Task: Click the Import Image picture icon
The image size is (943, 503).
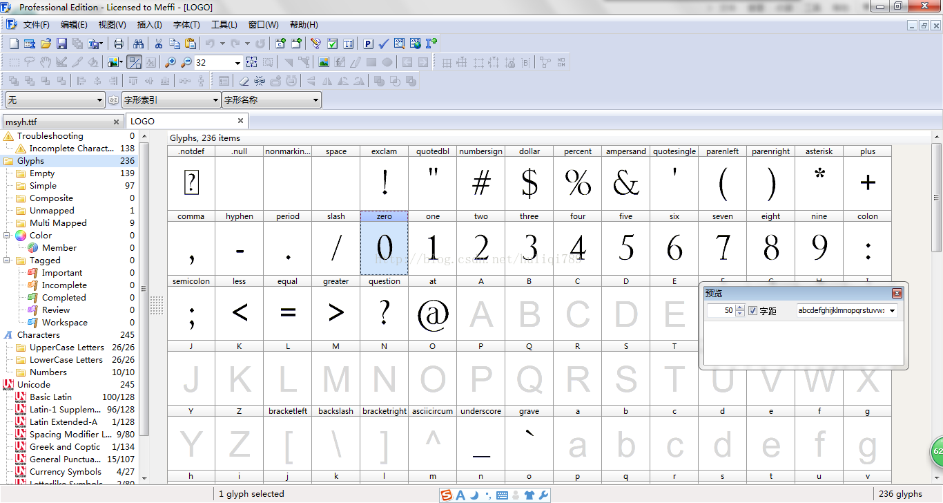Action: pyautogui.click(x=324, y=62)
